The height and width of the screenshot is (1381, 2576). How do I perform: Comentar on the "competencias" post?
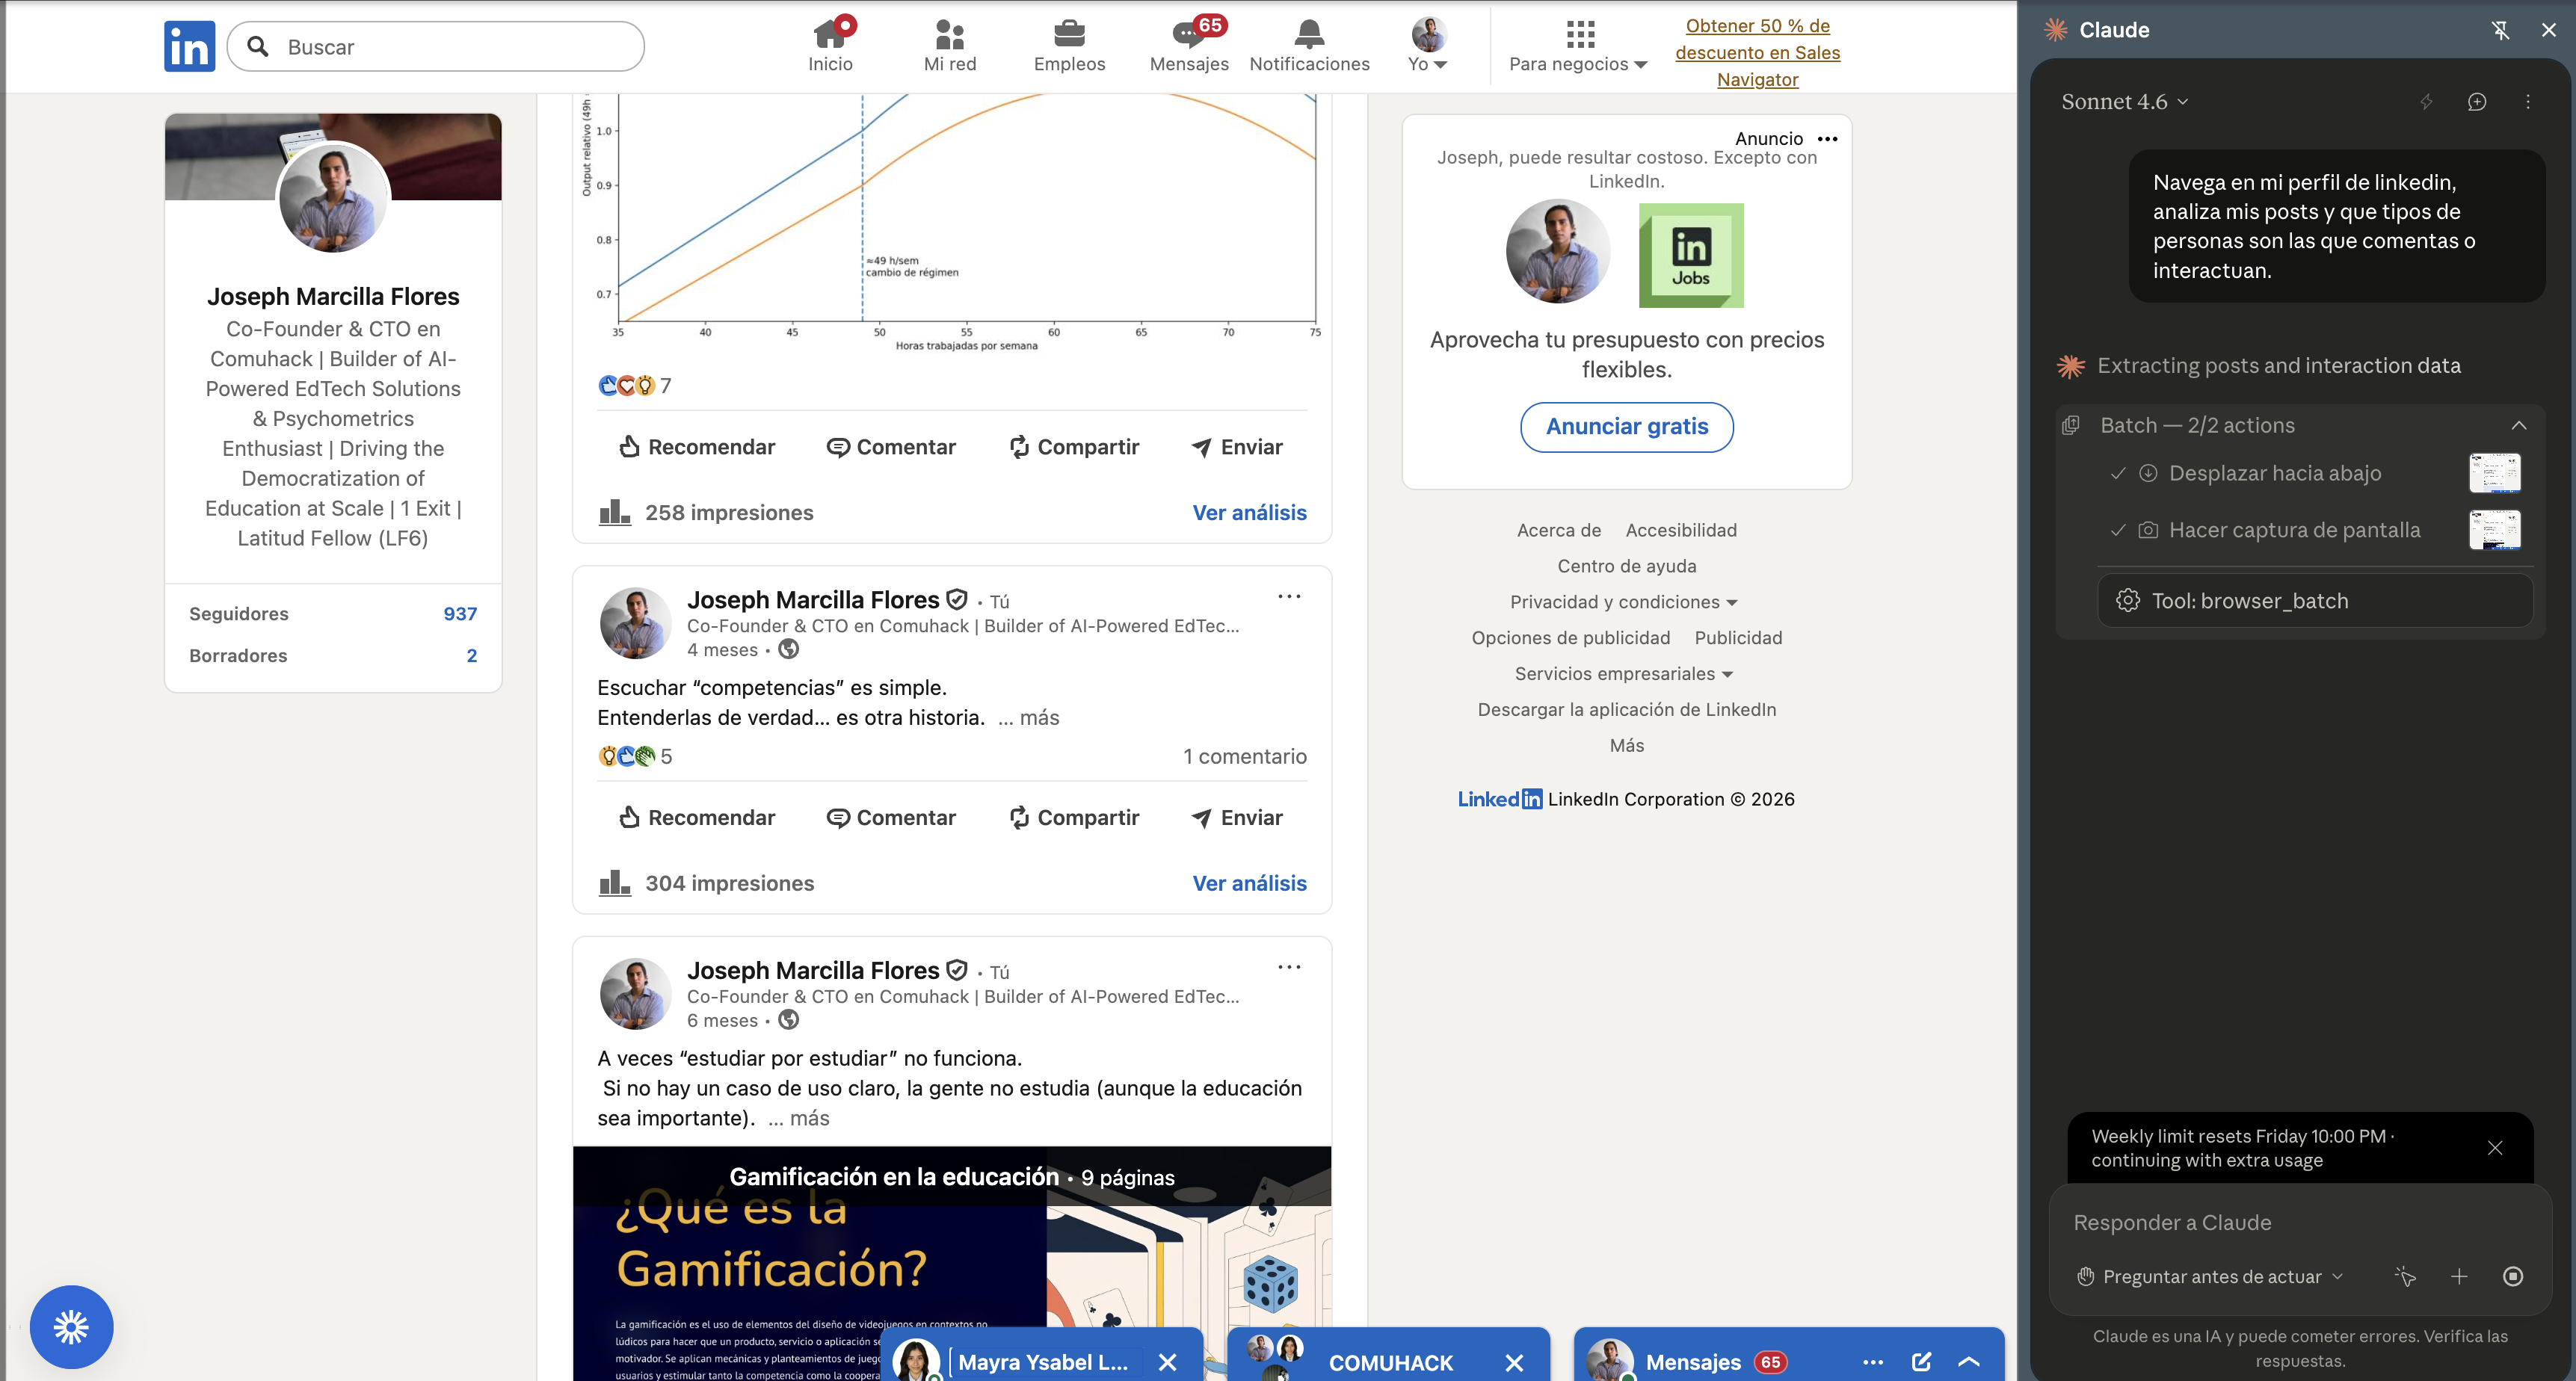click(891, 817)
